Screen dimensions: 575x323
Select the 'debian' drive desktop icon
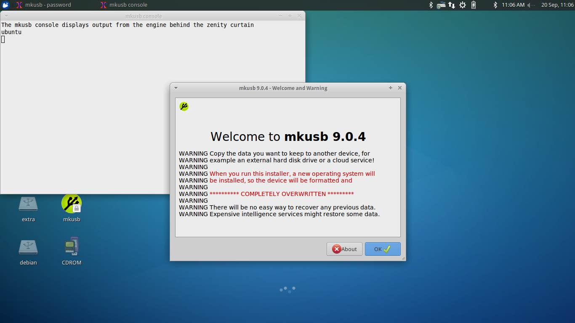pos(28,252)
